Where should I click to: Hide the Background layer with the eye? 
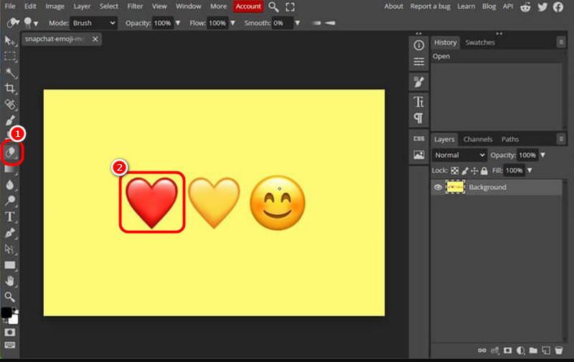tap(438, 187)
